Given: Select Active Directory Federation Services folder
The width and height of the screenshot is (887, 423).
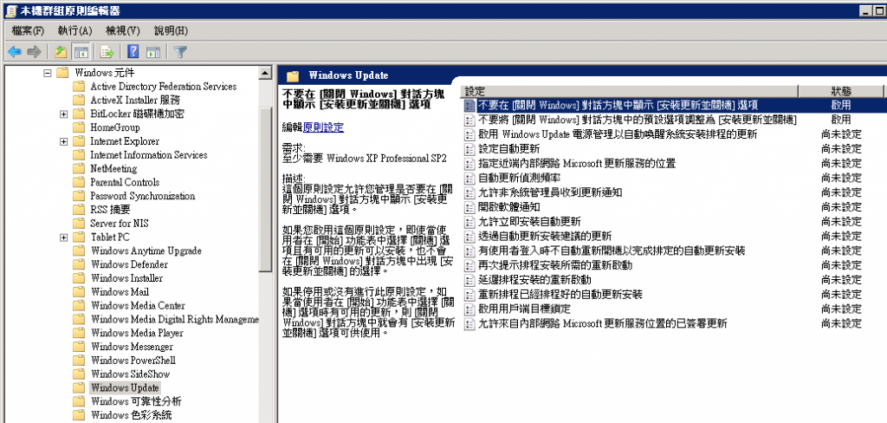Looking at the screenshot, I should coord(163,87).
